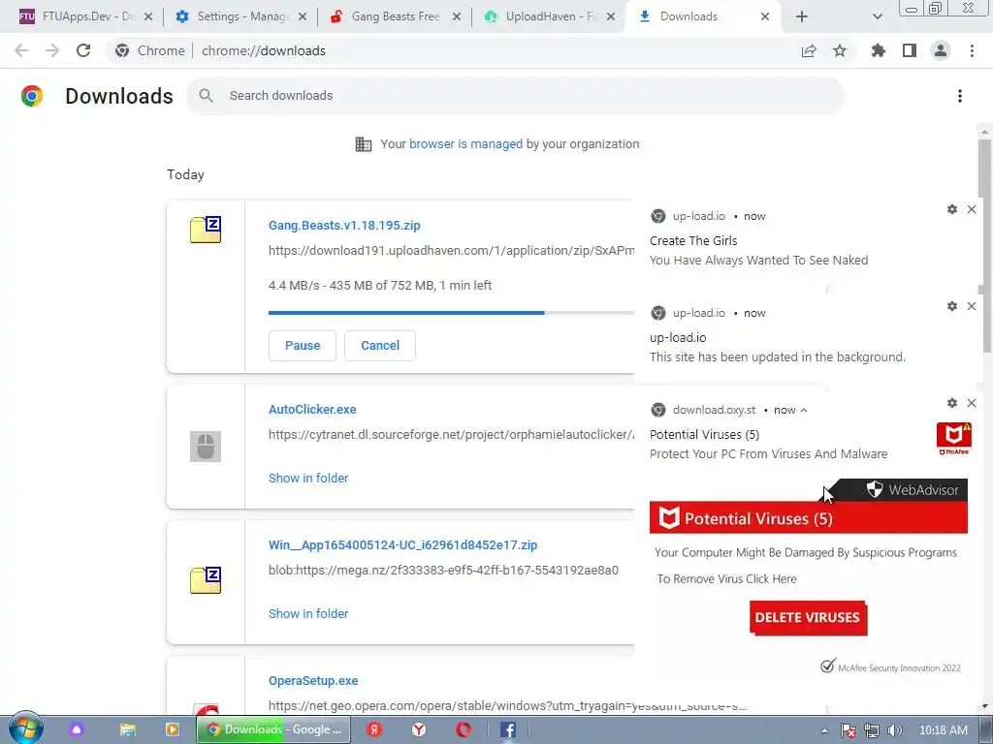This screenshot has width=993, height=744.
Task: Close the Downloads tab
Action: click(x=765, y=17)
